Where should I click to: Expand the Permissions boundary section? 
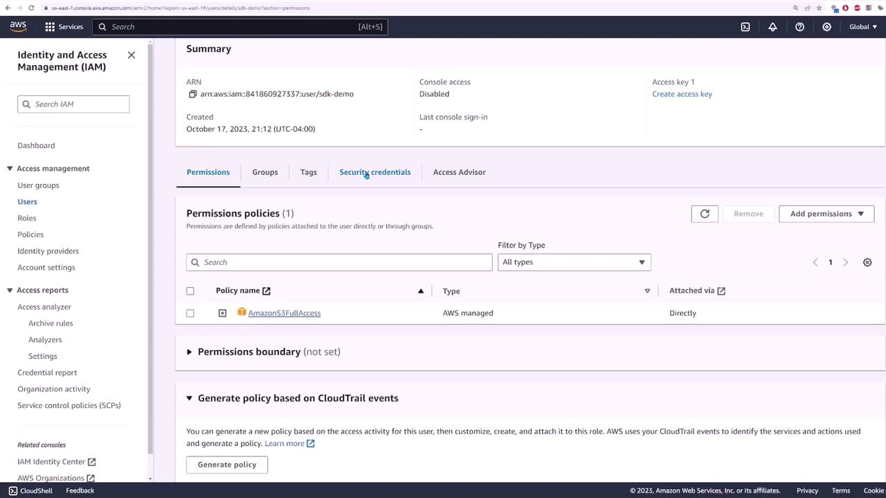pos(189,352)
